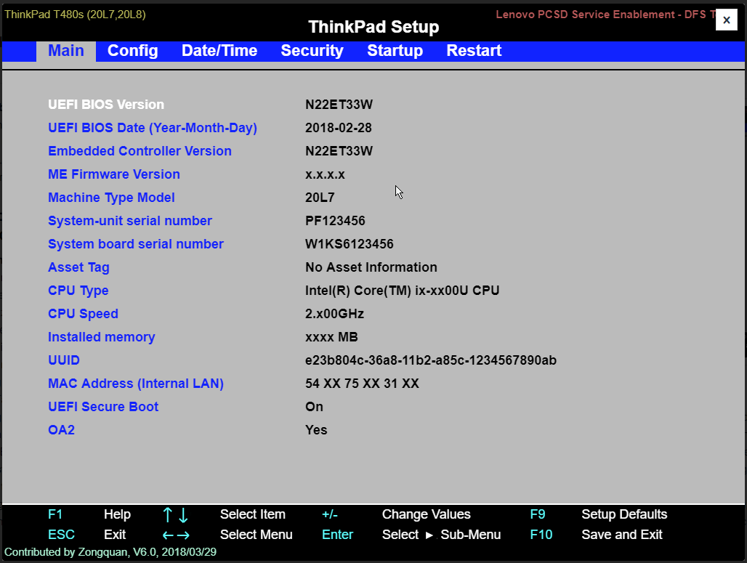Click the right arrow Select Menu icon

[183, 535]
